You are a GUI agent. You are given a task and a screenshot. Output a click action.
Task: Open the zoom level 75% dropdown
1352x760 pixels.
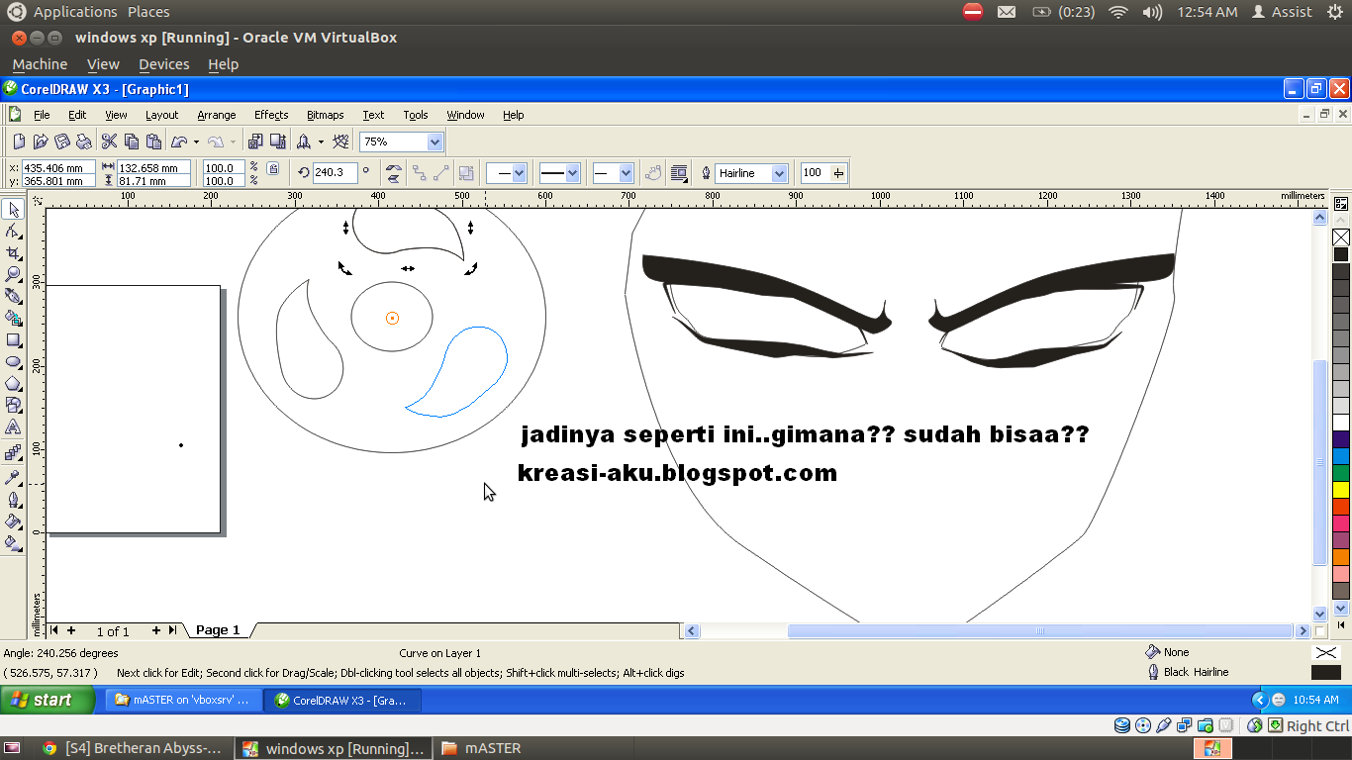434,142
